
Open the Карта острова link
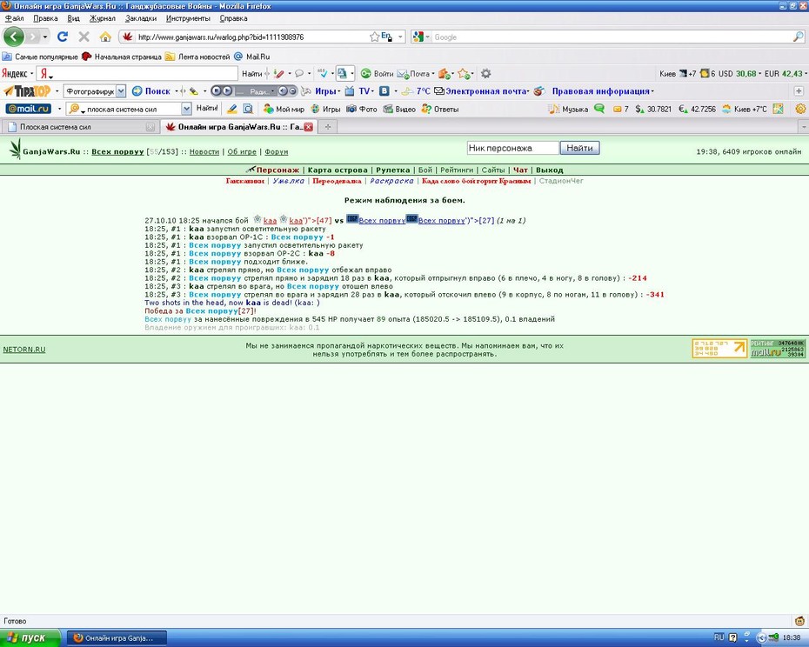click(338, 170)
